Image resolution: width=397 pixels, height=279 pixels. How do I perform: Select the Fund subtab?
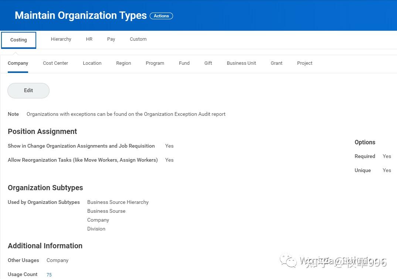pos(184,63)
